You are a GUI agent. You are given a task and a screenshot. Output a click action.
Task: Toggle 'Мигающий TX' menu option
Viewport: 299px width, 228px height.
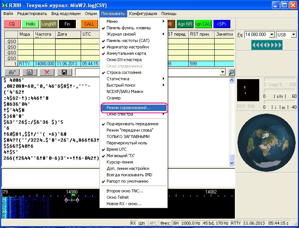[x=120, y=156]
